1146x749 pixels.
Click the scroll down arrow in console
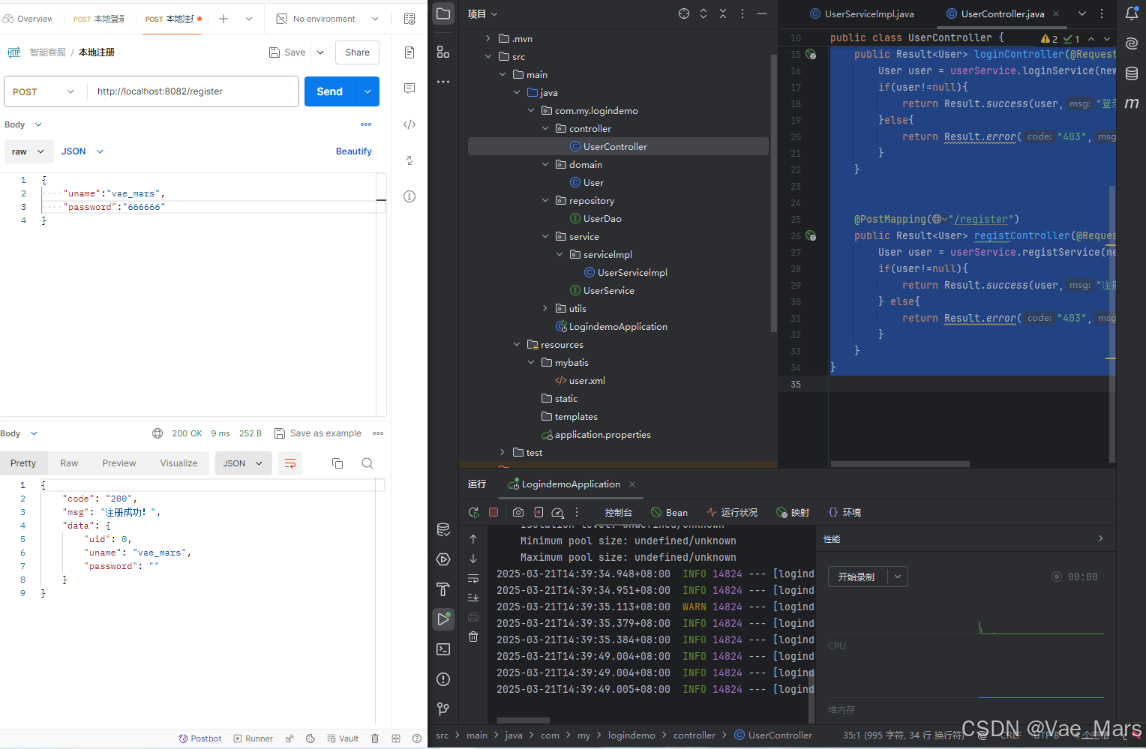coord(473,559)
